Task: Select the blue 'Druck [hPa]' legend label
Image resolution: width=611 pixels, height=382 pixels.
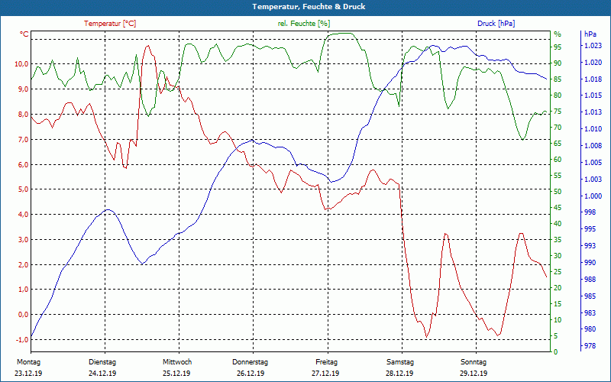Action: (x=496, y=24)
